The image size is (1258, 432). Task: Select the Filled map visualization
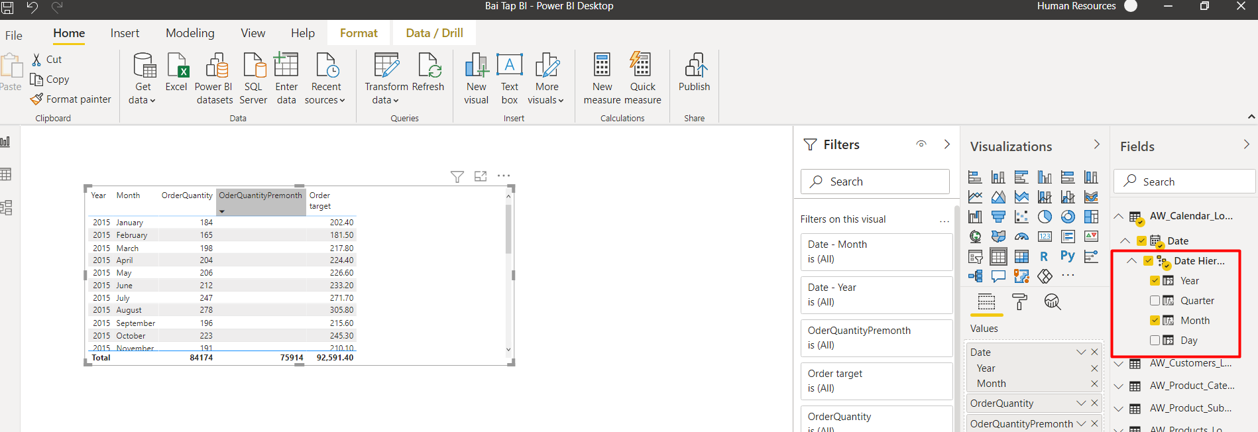point(998,237)
